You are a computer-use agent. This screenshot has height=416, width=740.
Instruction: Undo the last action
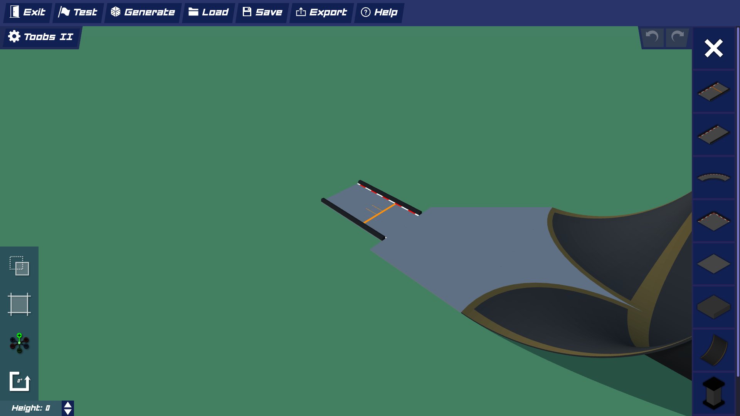coord(652,37)
